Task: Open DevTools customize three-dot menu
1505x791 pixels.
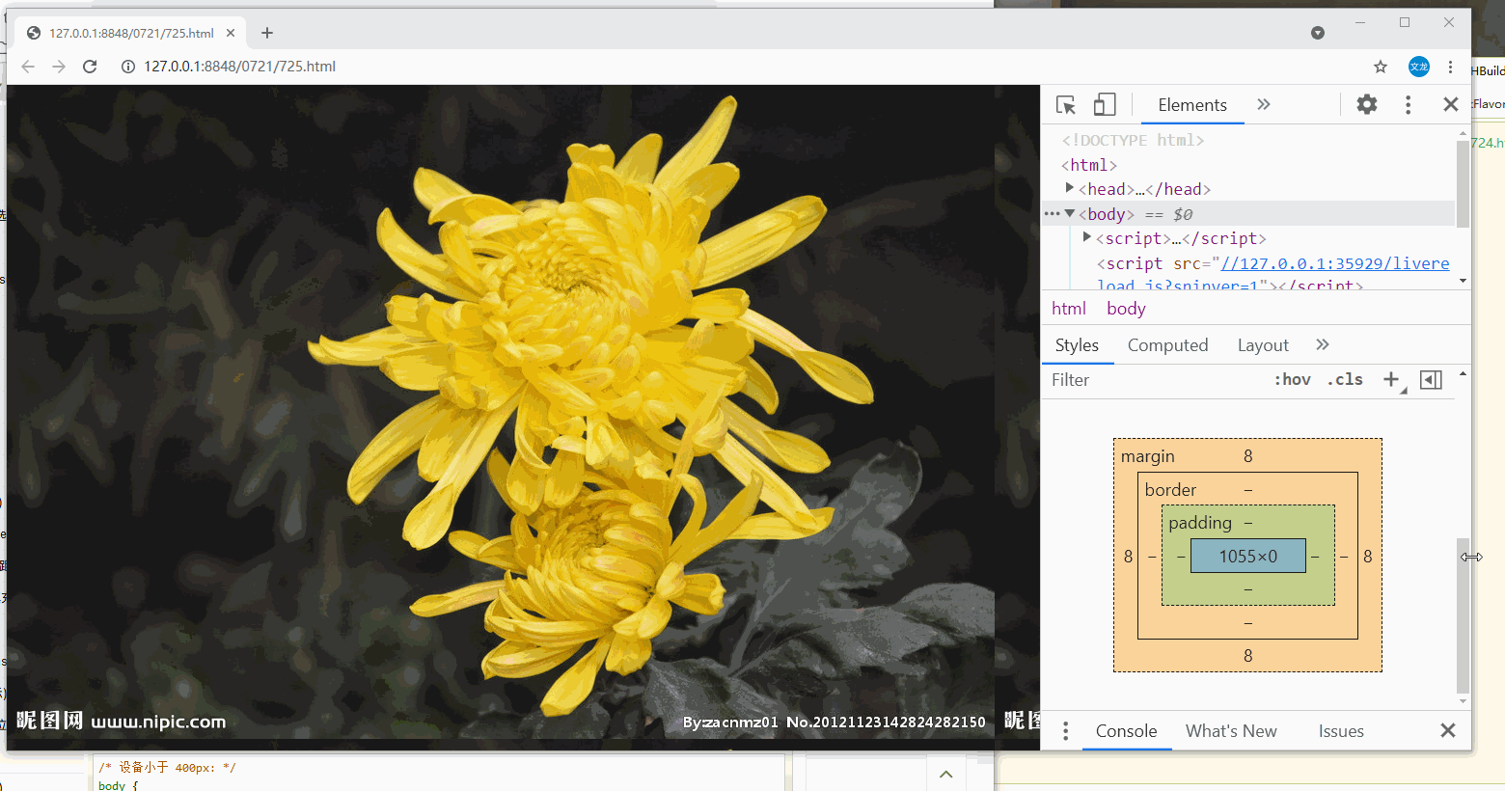Action: 1408,105
